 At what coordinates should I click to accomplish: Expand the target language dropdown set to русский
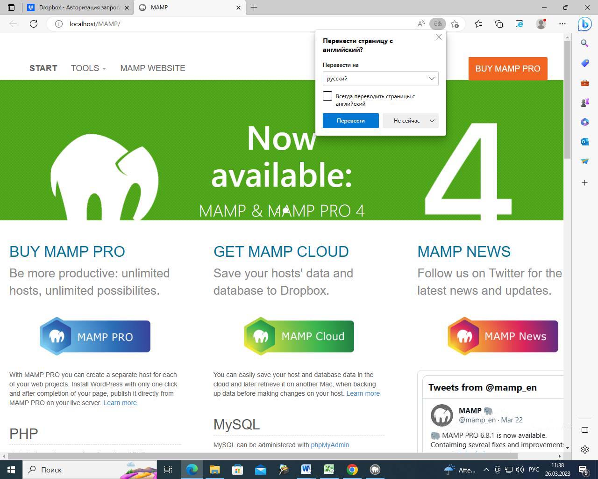pyautogui.click(x=380, y=79)
